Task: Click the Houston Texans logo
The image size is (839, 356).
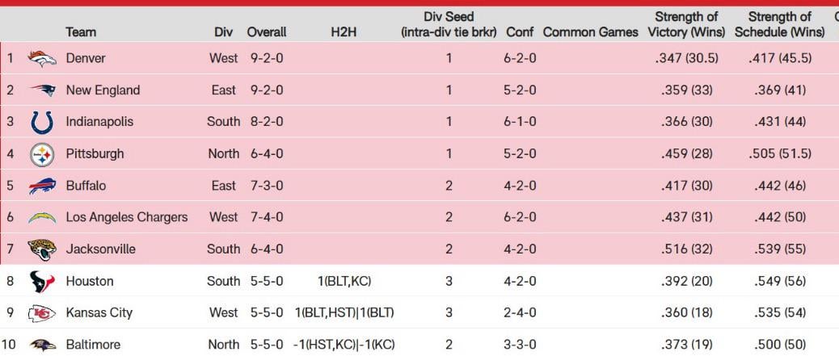Action: [x=42, y=281]
